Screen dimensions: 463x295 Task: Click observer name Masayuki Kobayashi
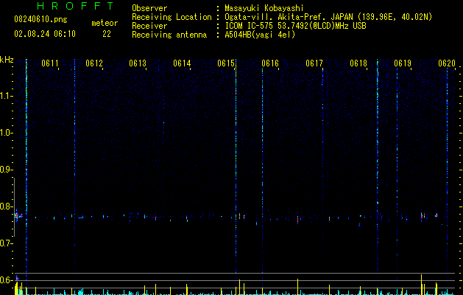(264, 8)
